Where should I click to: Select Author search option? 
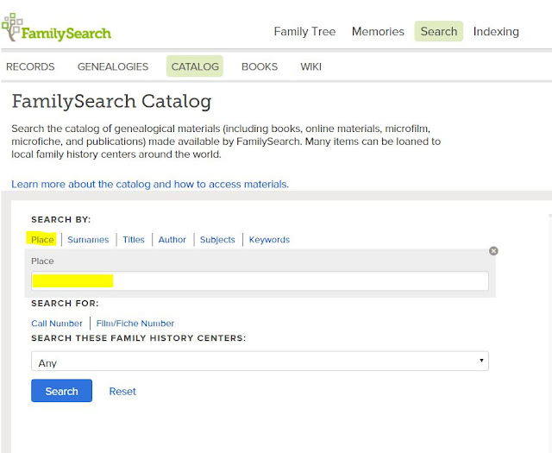tap(172, 240)
